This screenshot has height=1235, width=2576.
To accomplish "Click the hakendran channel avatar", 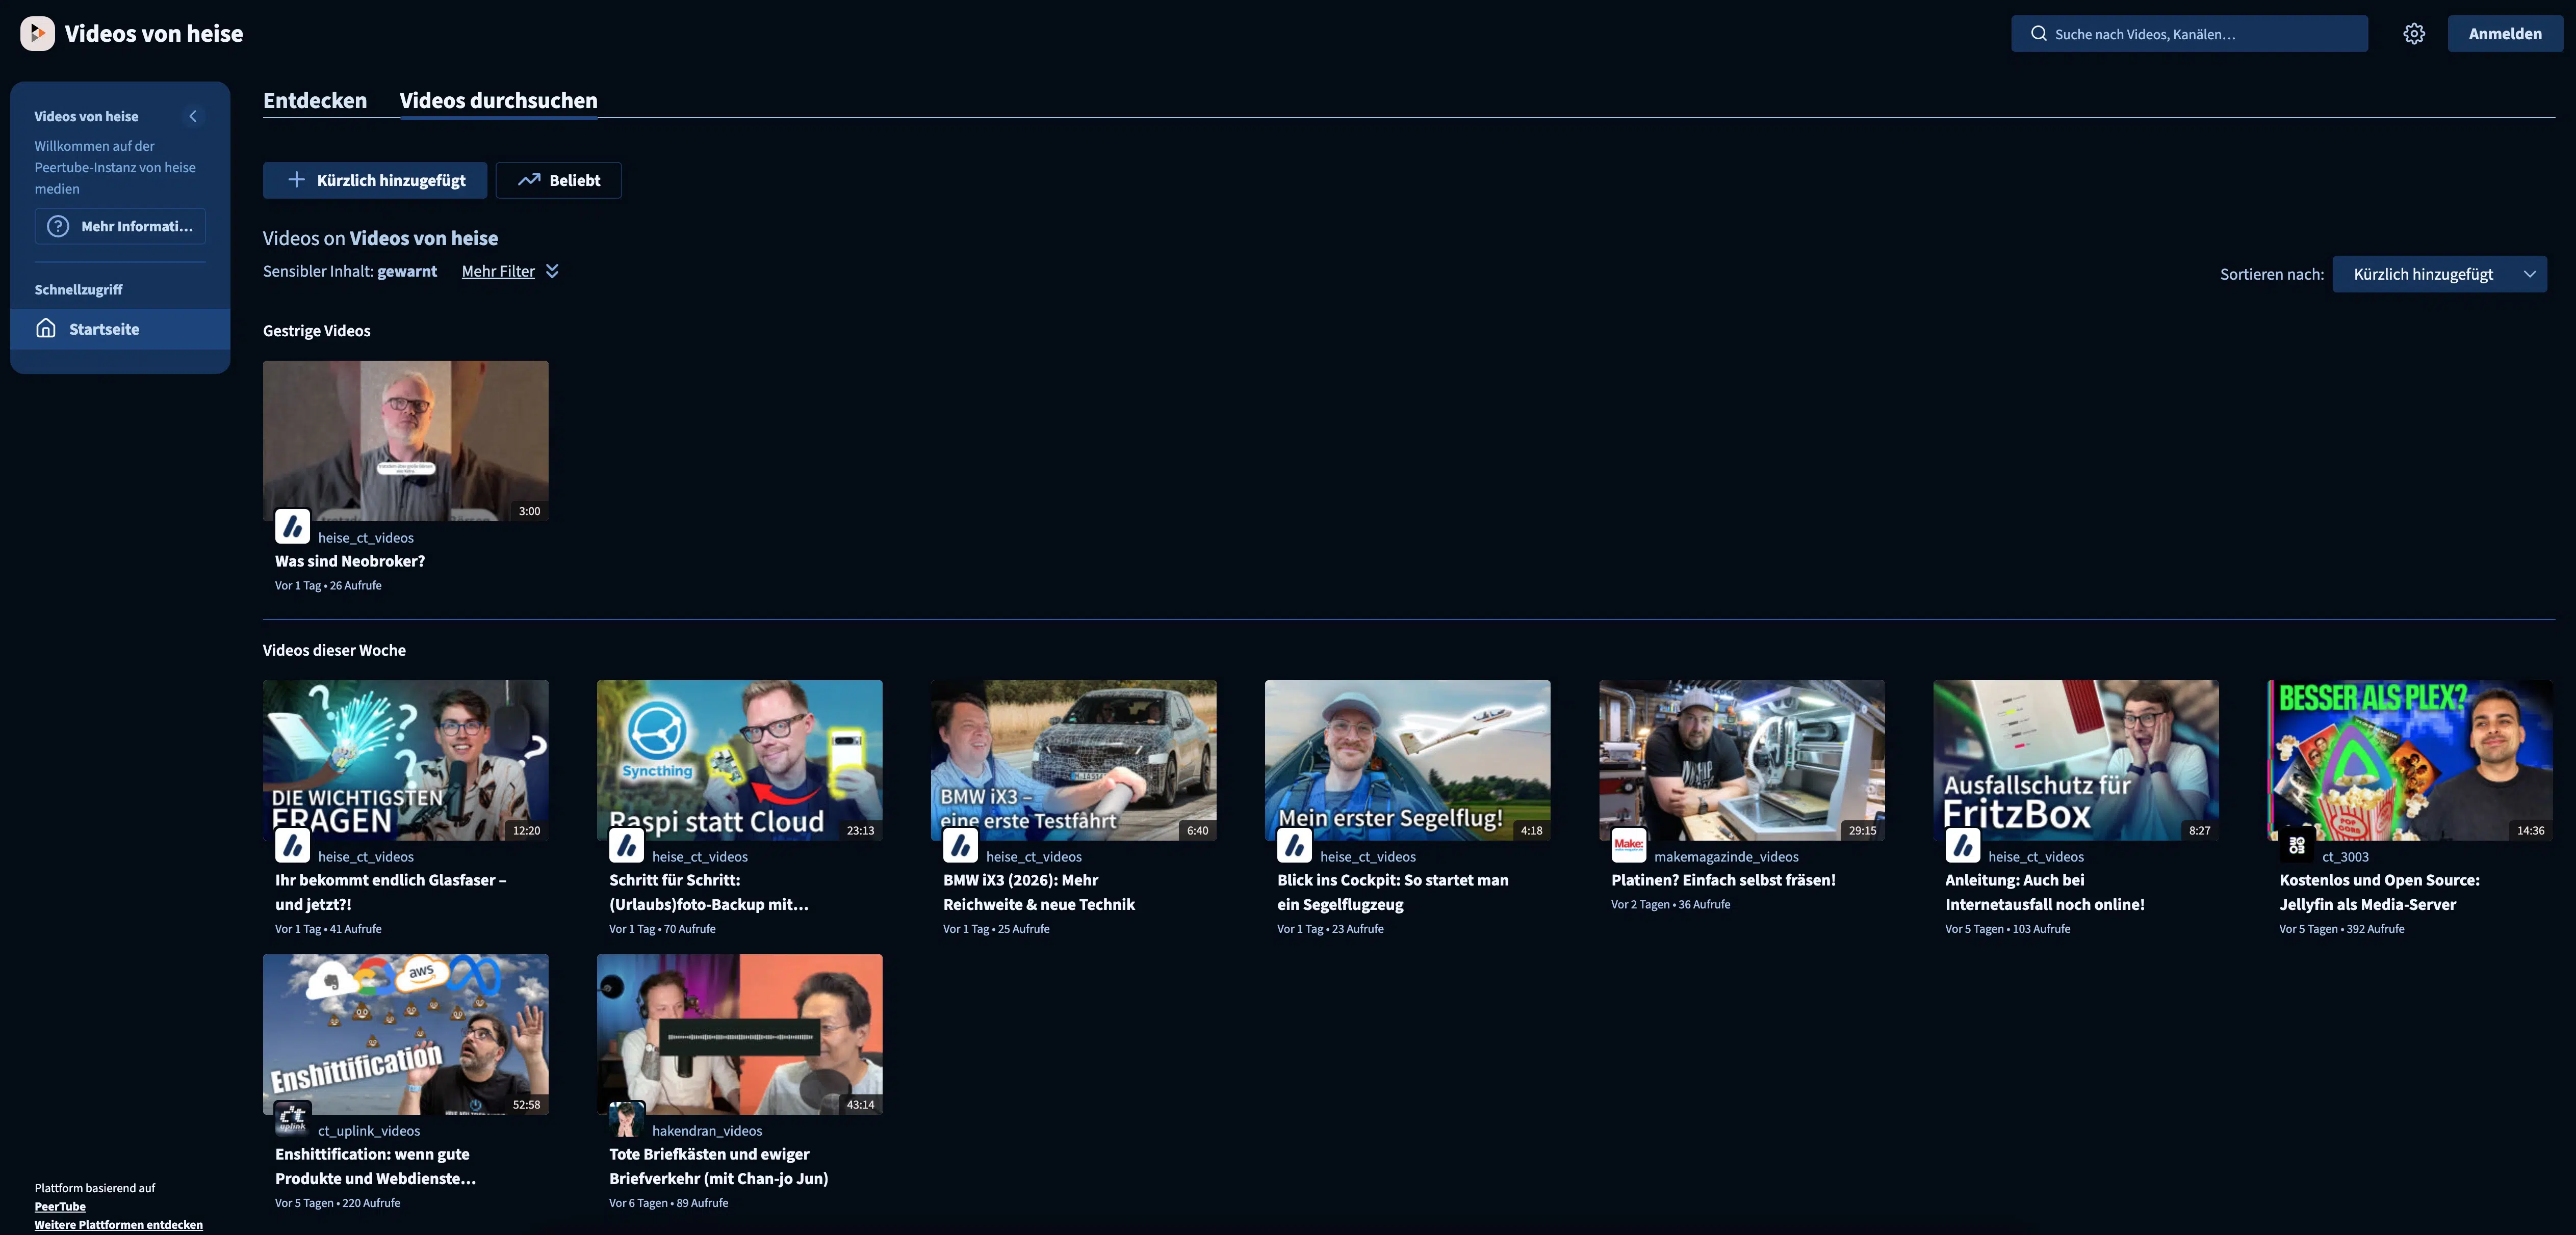I will point(626,1119).
